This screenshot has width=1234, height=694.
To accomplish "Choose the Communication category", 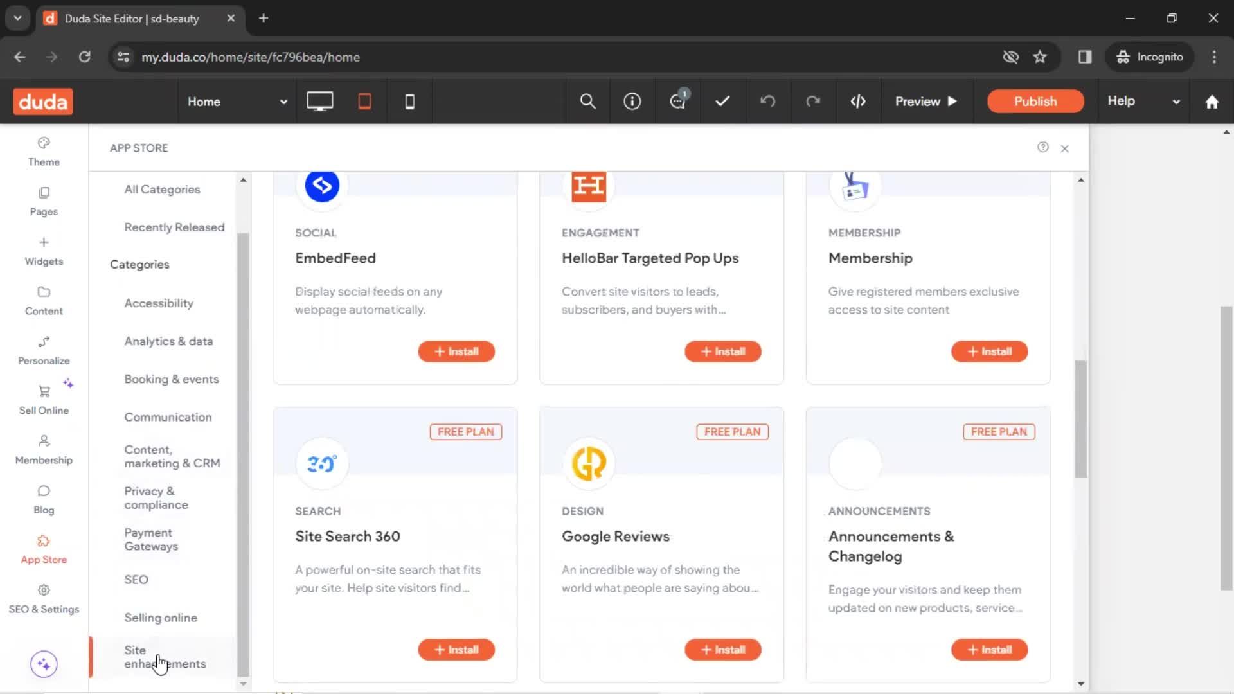I will point(168,417).
